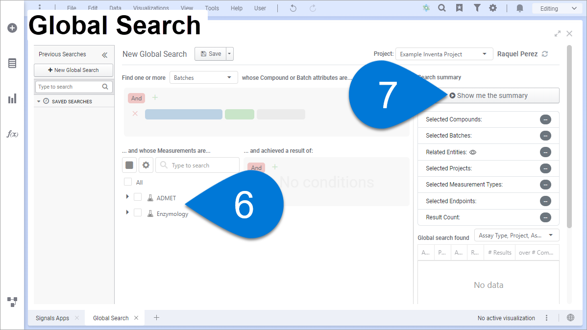This screenshot has height=330, width=587.
Task: Open the bar chart icon in sidebar
Action: tap(12, 99)
